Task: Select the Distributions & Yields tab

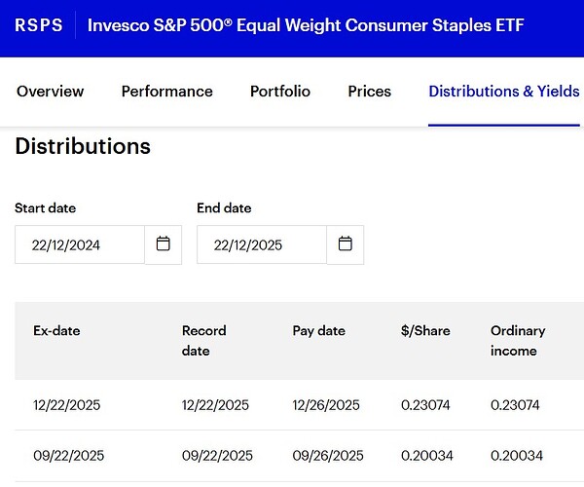Action: tap(504, 92)
